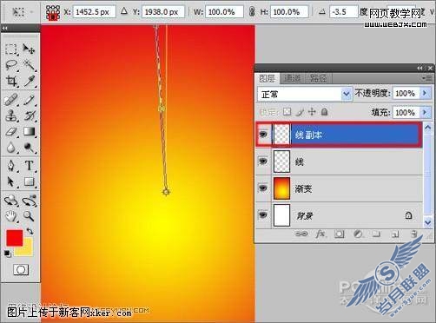
Task: Click the X position field
Action: tap(94, 12)
